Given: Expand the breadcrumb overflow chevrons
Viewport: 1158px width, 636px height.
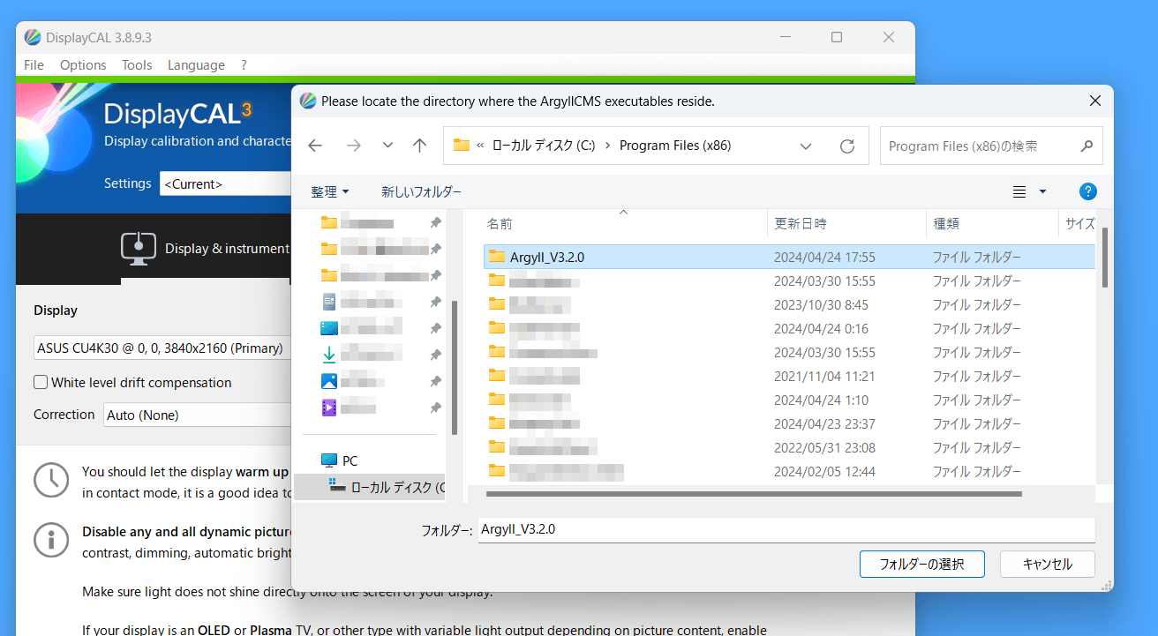Looking at the screenshot, I should pyautogui.click(x=480, y=146).
